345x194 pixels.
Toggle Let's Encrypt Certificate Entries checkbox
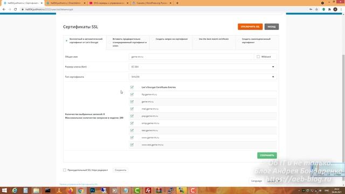[x=132, y=87]
